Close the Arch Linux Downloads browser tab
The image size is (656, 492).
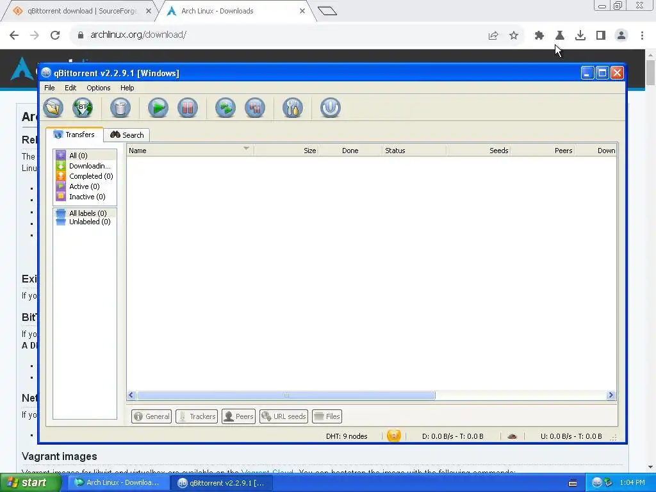point(302,11)
